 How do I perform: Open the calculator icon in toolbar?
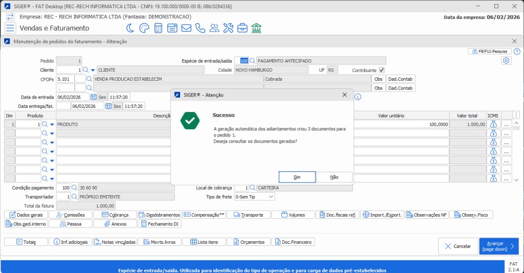coord(159,28)
